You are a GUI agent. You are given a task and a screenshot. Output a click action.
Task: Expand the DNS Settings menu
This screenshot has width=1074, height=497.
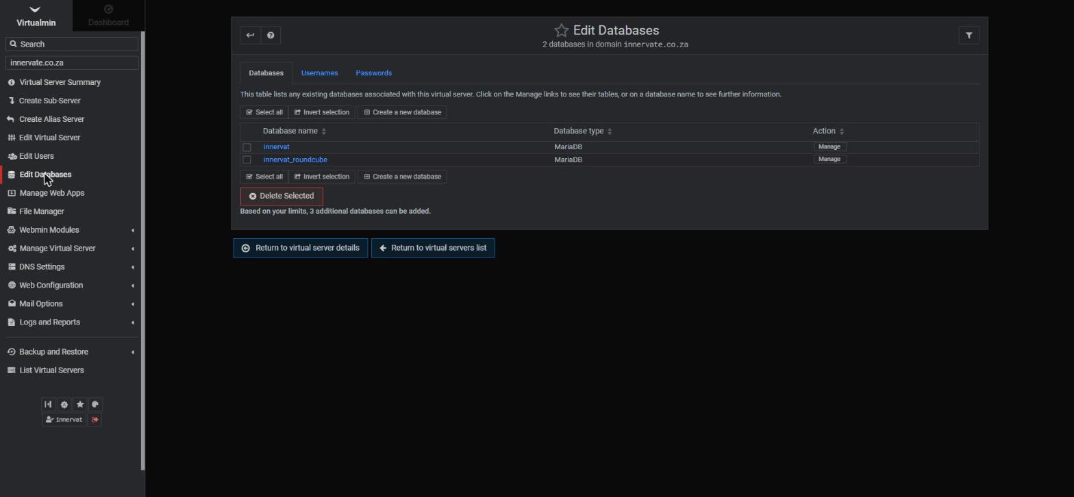(71, 267)
